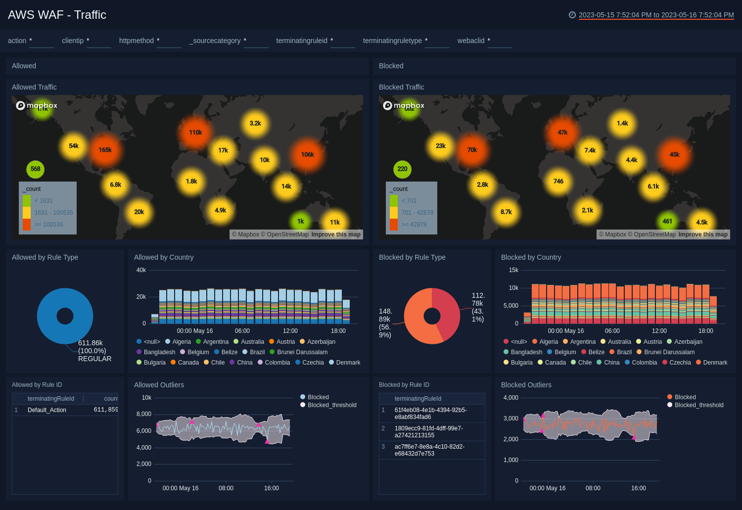This screenshot has width=742, height=510.
Task: Select the 70k cluster on Blocked Traffic map
Action: click(x=472, y=150)
